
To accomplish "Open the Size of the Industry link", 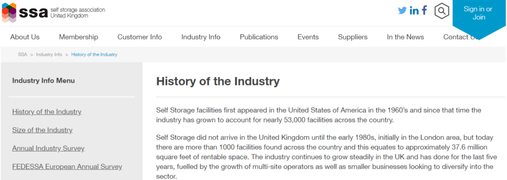I will click(x=42, y=130).
